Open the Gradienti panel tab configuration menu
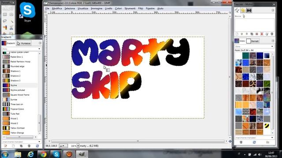 click(40, 43)
